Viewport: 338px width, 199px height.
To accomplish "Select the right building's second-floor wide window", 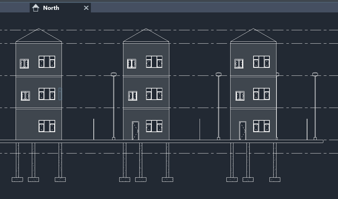I will (261, 94).
